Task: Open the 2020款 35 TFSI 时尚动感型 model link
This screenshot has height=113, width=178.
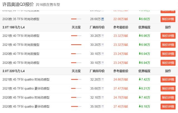Action: tap(21, 19)
